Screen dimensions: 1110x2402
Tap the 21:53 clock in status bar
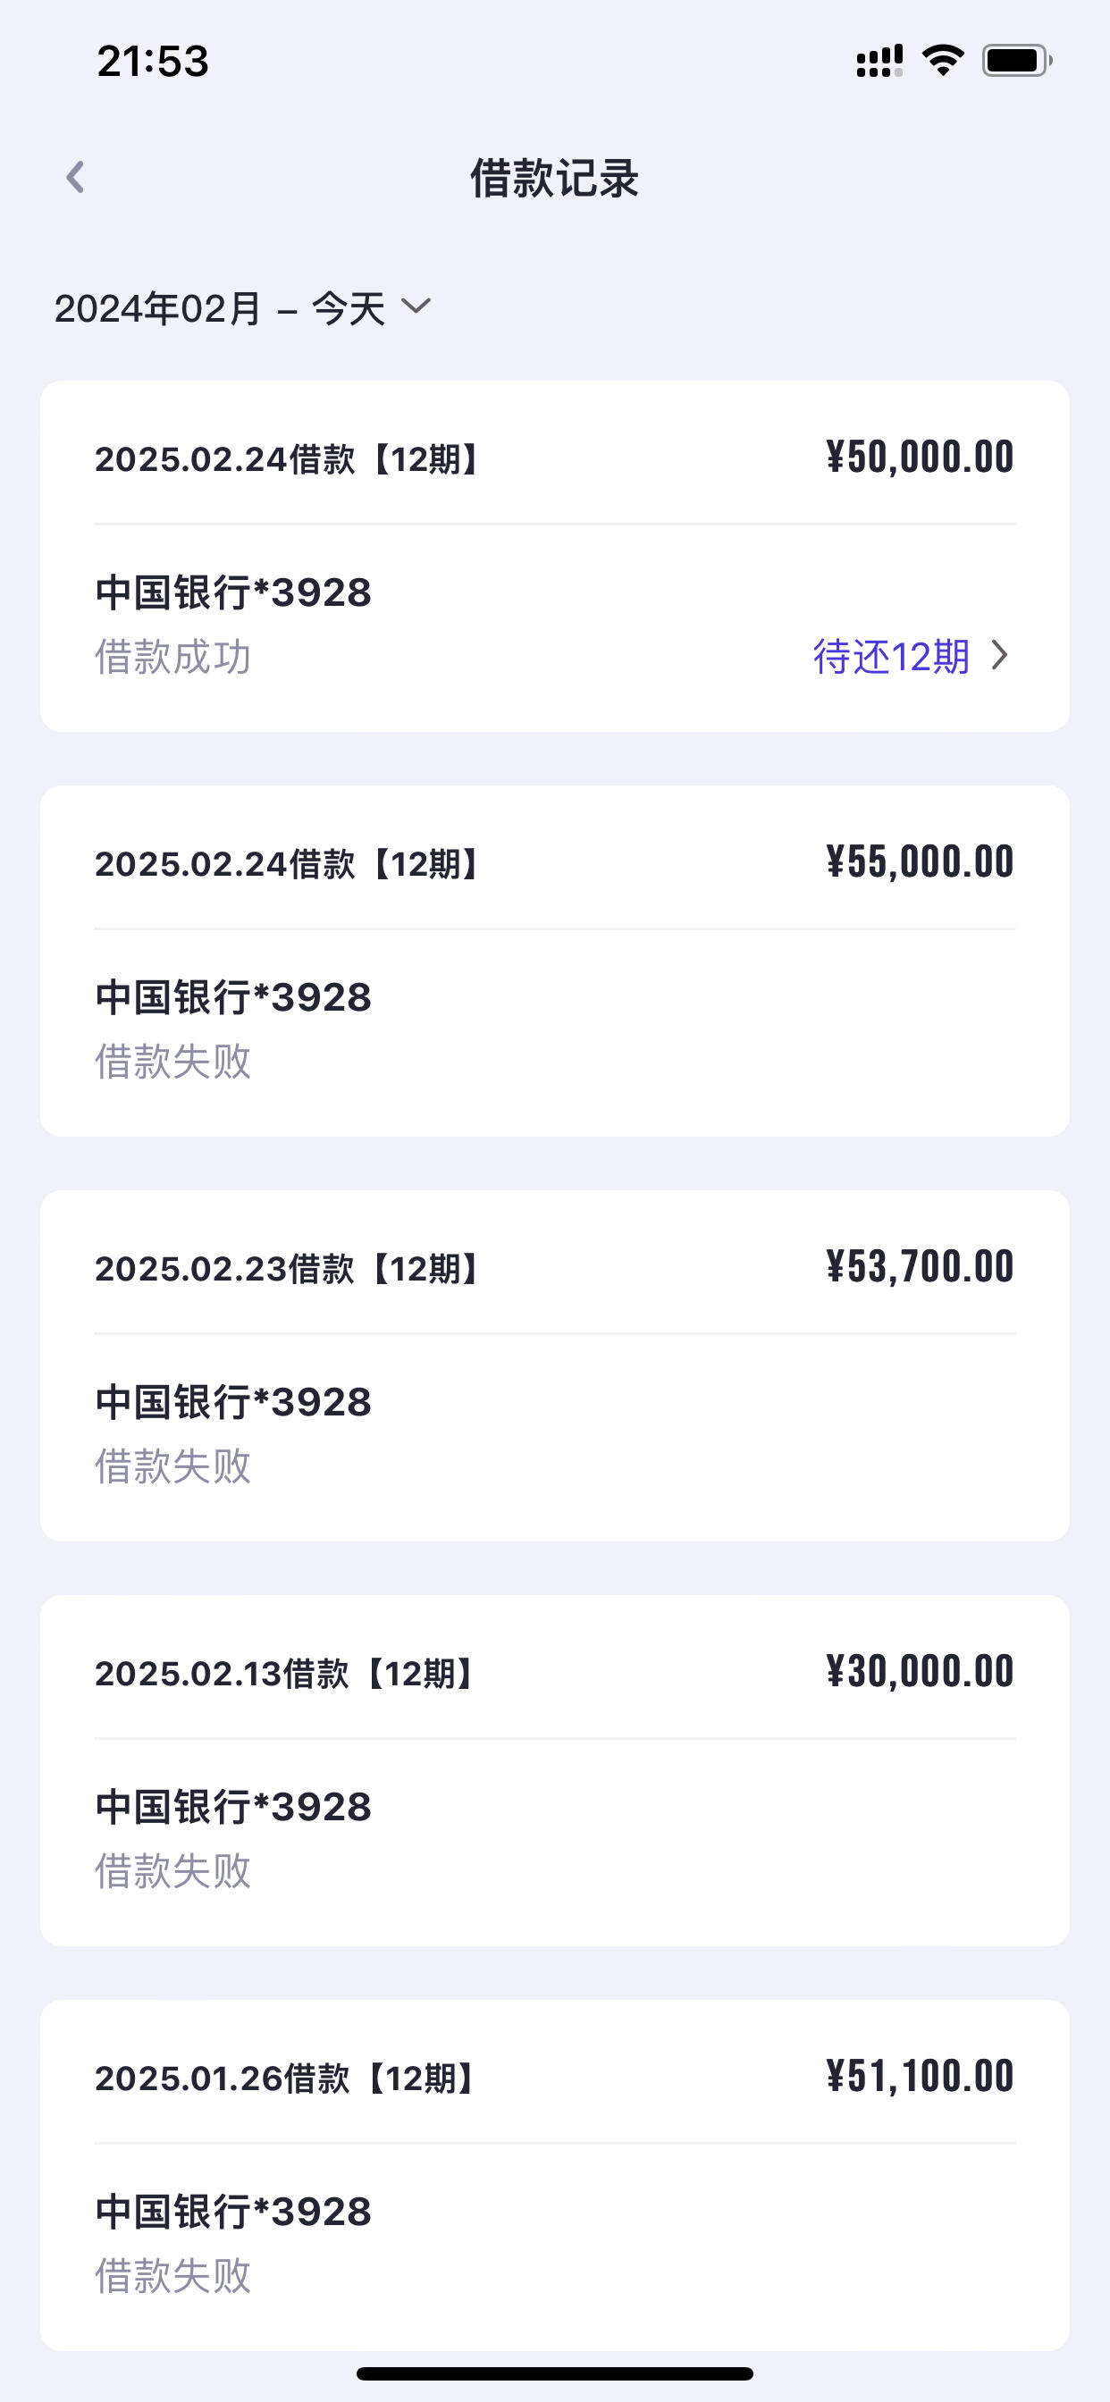(x=153, y=62)
